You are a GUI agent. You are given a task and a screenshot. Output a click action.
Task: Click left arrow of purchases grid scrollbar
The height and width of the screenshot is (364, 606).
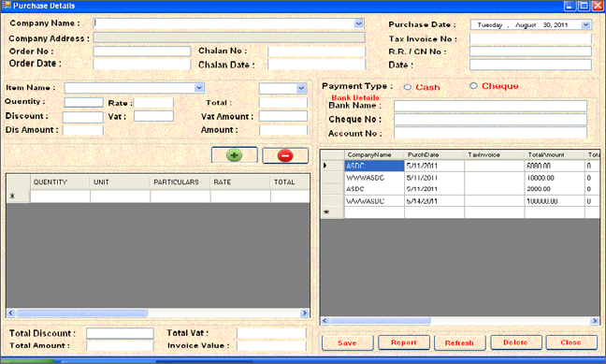pos(325,321)
